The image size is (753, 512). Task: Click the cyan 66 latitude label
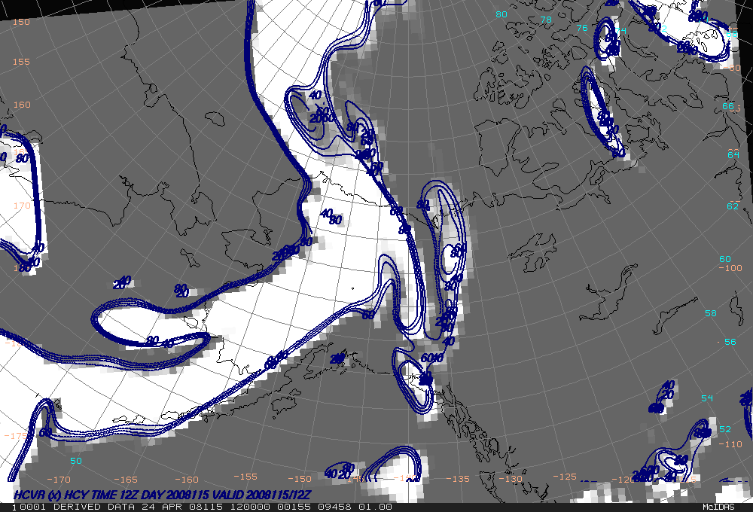pyautogui.click(x=728, y=106)
